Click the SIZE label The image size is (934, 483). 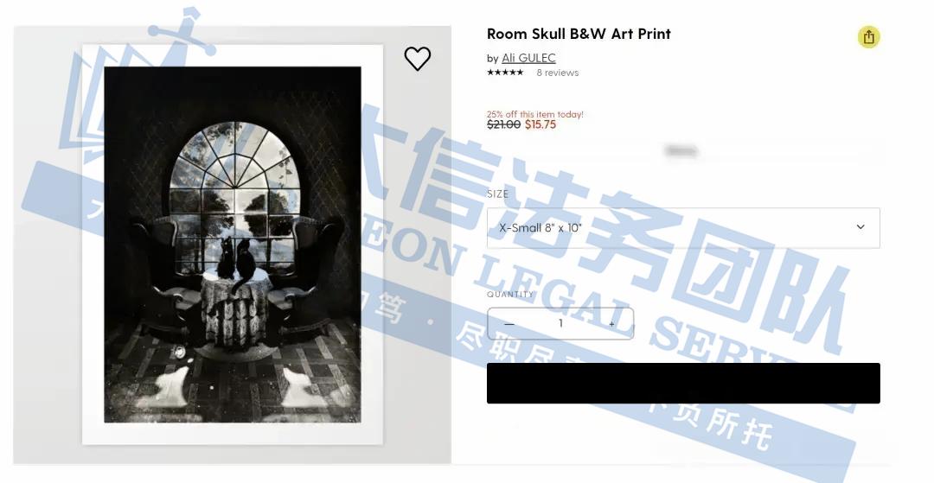click(x=497, y=194)
